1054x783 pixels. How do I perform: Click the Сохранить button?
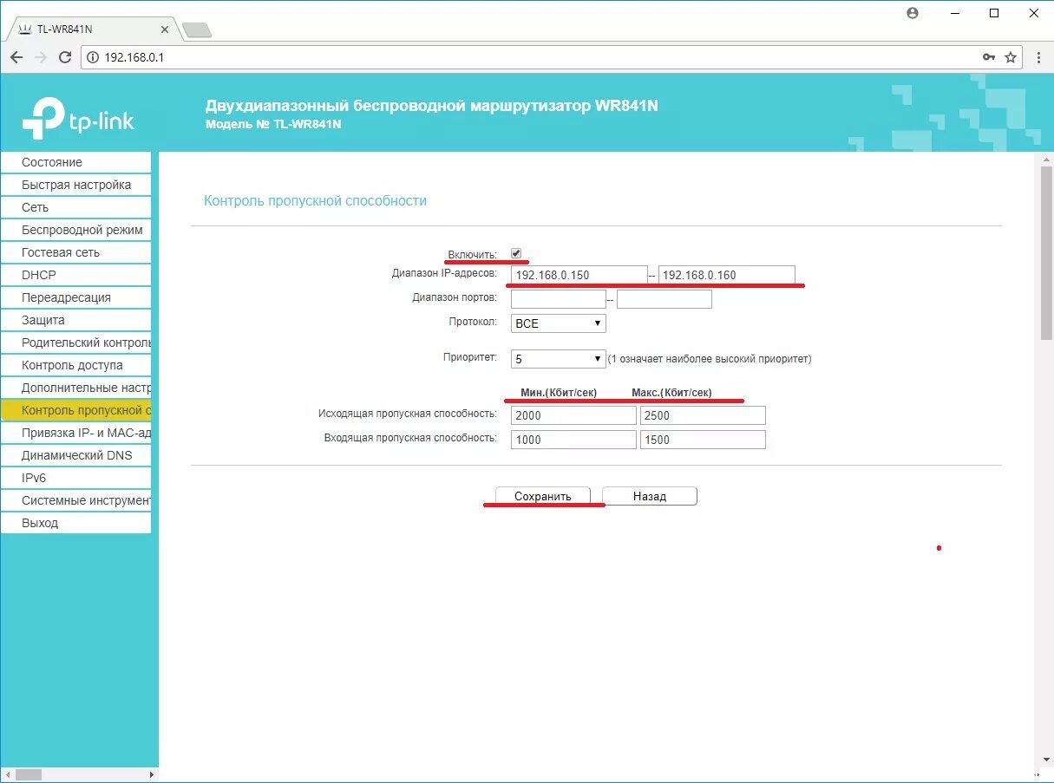(543, 496)
